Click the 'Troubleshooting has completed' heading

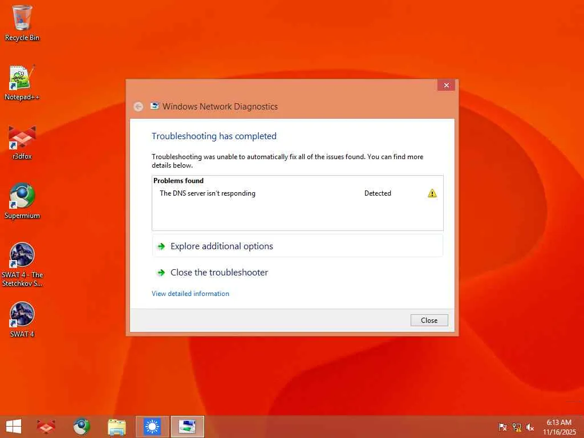[214, 136]
